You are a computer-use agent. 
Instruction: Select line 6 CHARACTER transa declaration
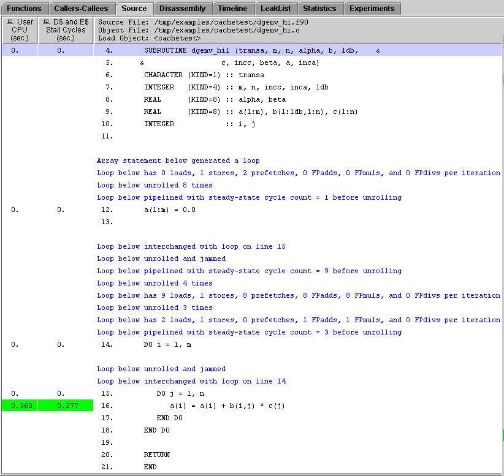tap(204, 75)
